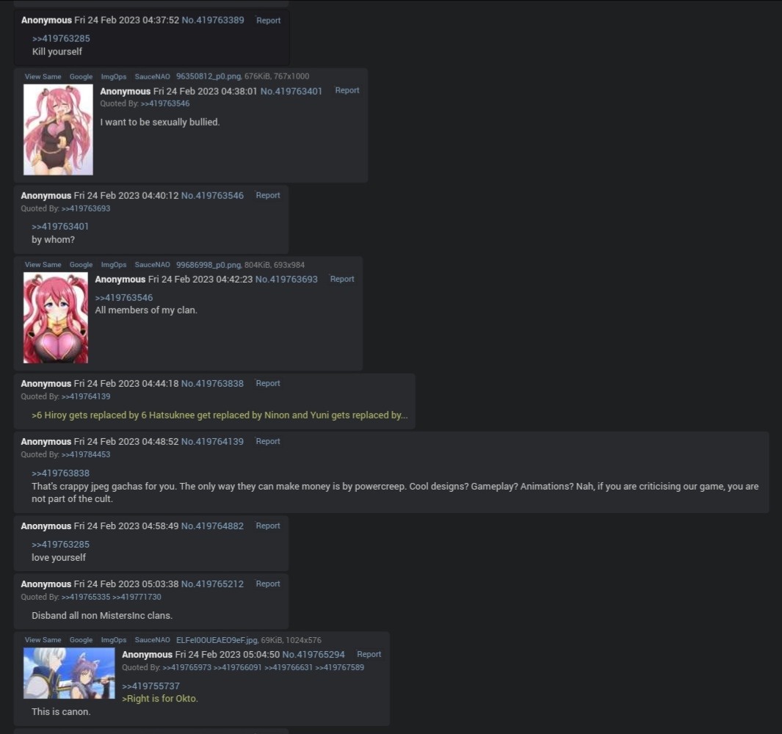Click post number No.419764882

tap(212, 526)
